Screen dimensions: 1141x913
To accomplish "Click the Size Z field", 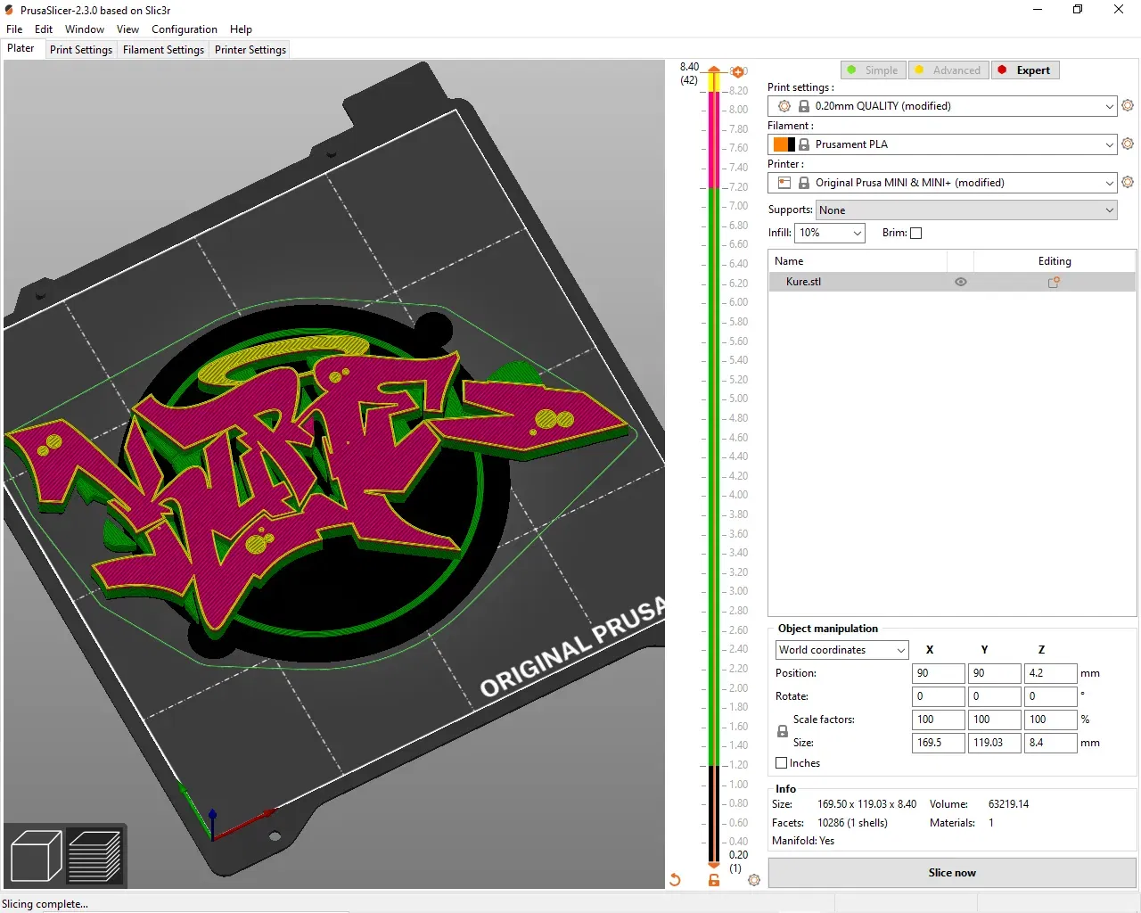I will (1051, 743).
